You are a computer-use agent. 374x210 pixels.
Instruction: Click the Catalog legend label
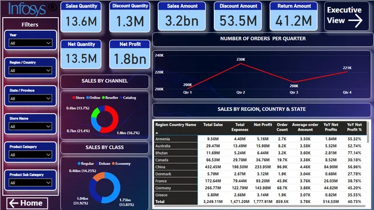tap(130, 97)
